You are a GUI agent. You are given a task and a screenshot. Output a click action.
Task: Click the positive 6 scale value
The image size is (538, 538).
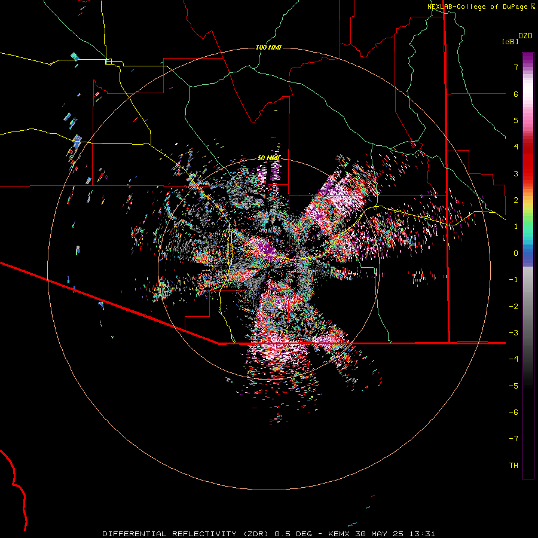pos(516,94)
